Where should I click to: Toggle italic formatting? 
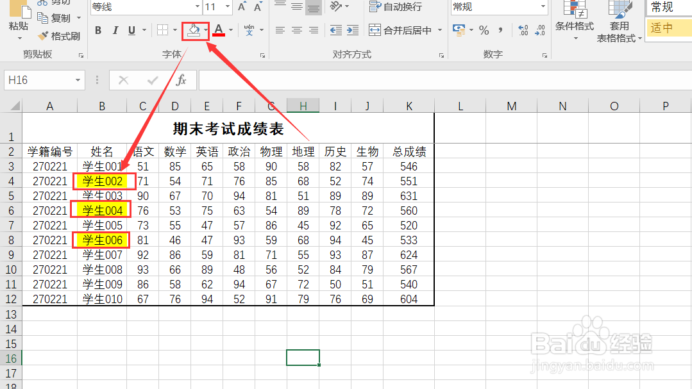pyautogui.click(x=115, y=30)
